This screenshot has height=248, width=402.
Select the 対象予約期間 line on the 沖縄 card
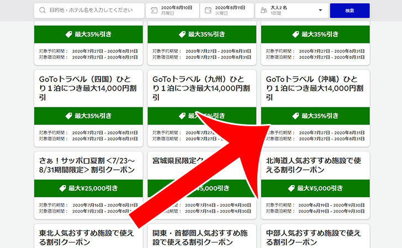click(315, 133)
